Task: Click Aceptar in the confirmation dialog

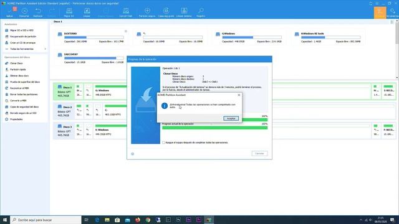Action: (231, 118)
